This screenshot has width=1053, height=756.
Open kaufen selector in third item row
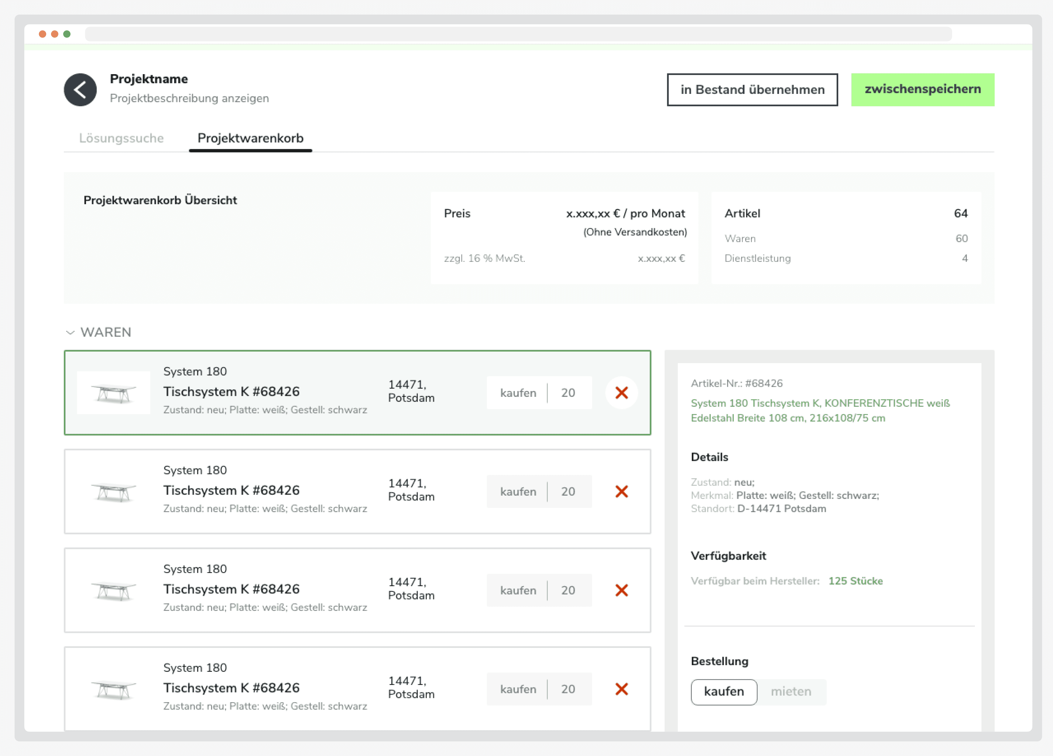[518, 590]
